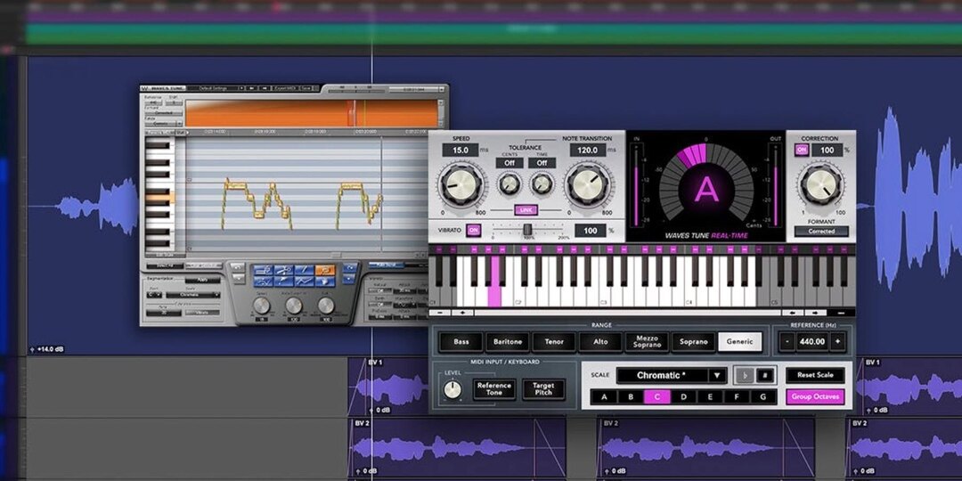Open the Tolerance Time Off field

[x=542, y=163]
